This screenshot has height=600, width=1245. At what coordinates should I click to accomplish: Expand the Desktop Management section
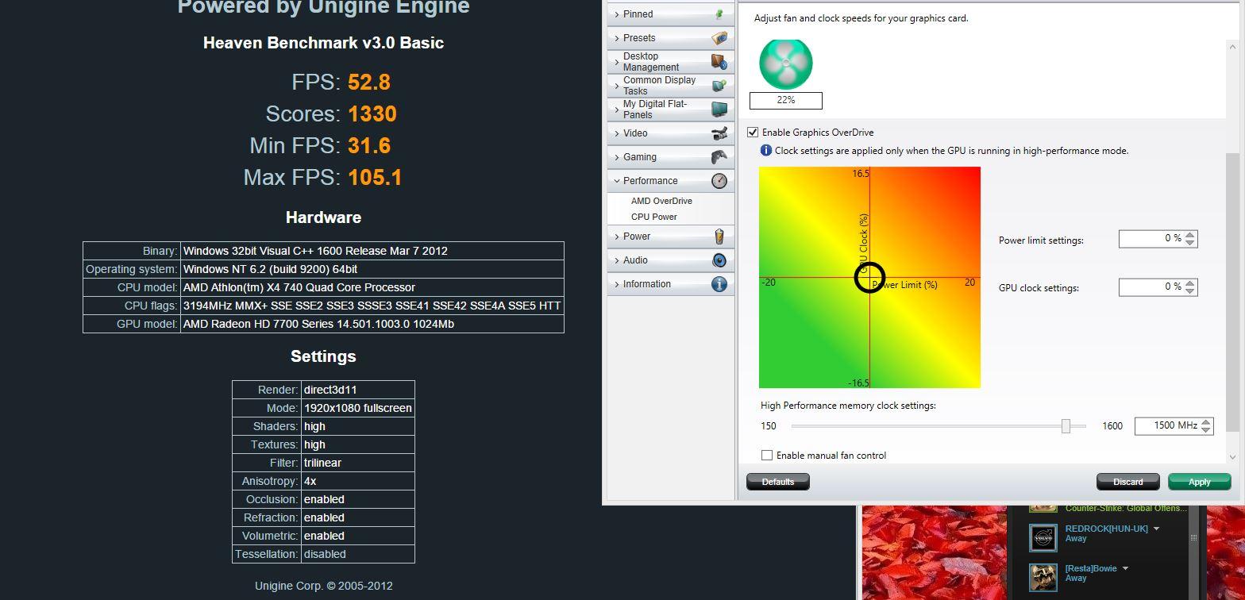[617, 62]
